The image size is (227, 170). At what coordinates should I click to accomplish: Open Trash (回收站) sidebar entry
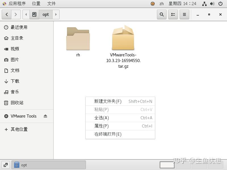point(27,103)
